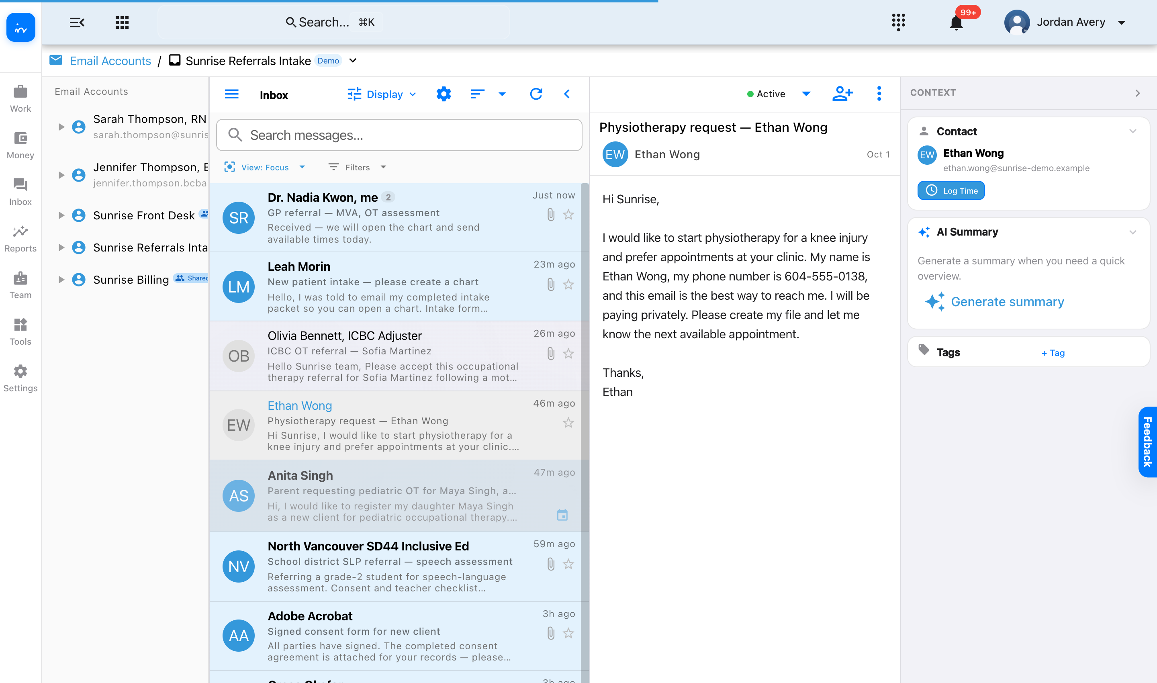Go to the Team section
This screenshot has width=1157, height=683.
pyautogui.click(x=20, y=285)
